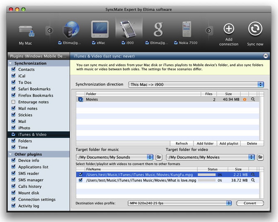Click the magnifier icon in Movies row

pos(253,99)
